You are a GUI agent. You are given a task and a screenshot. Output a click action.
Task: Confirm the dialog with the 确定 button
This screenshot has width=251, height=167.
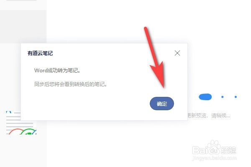pos(161,104)
